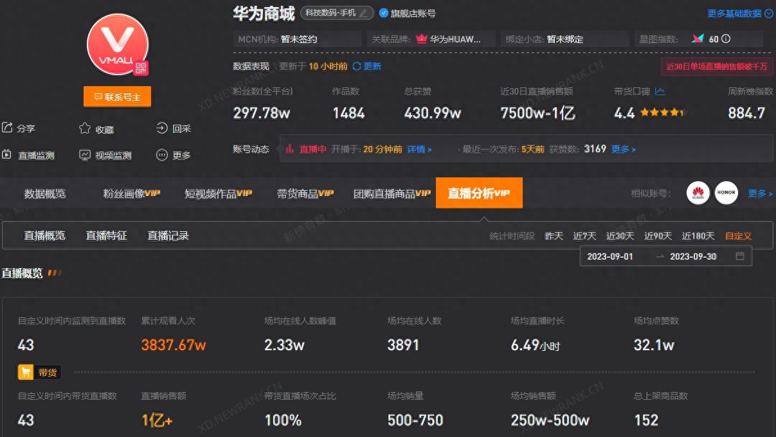This screenshot has height=437, width=776.
Task: Open 视频监测 video monitoring
Action: point(105,155)
